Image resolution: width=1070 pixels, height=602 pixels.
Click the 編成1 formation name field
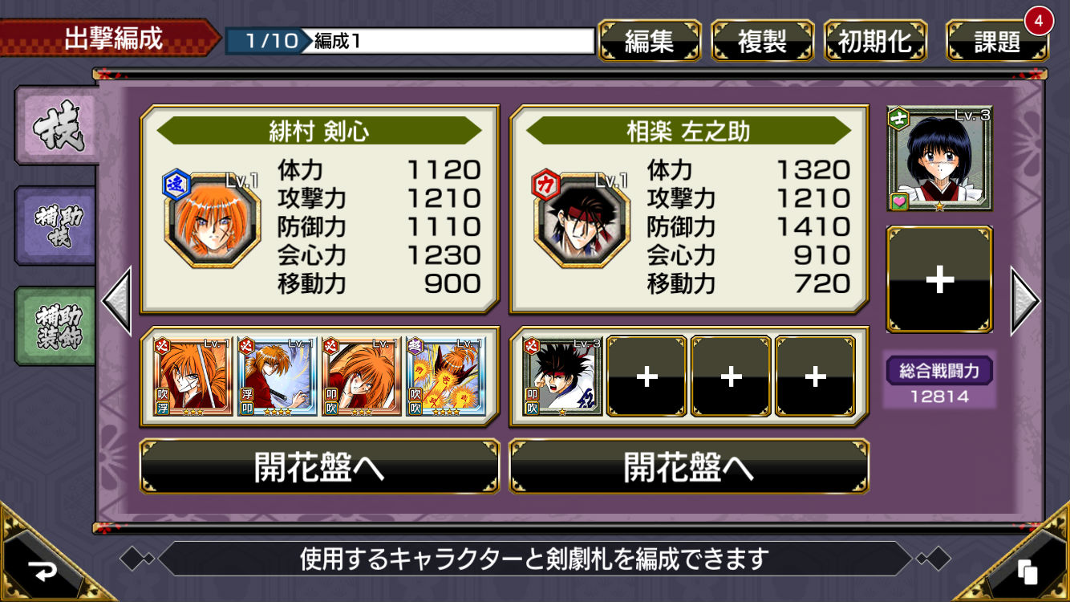[452, 41]
